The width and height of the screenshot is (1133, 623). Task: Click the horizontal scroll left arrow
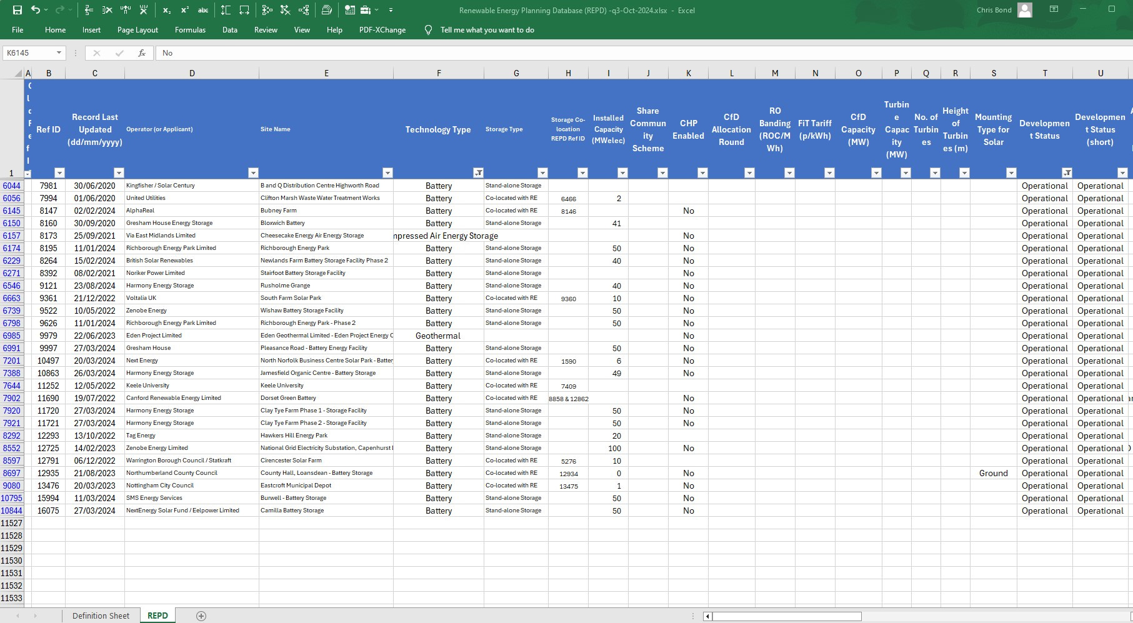(707, 617)
